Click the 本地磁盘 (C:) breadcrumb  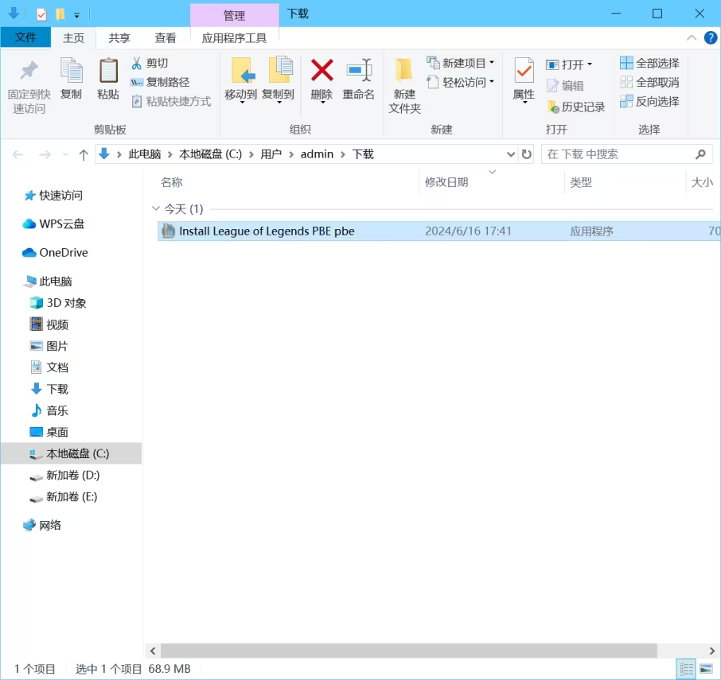click(x=211, y=154)
